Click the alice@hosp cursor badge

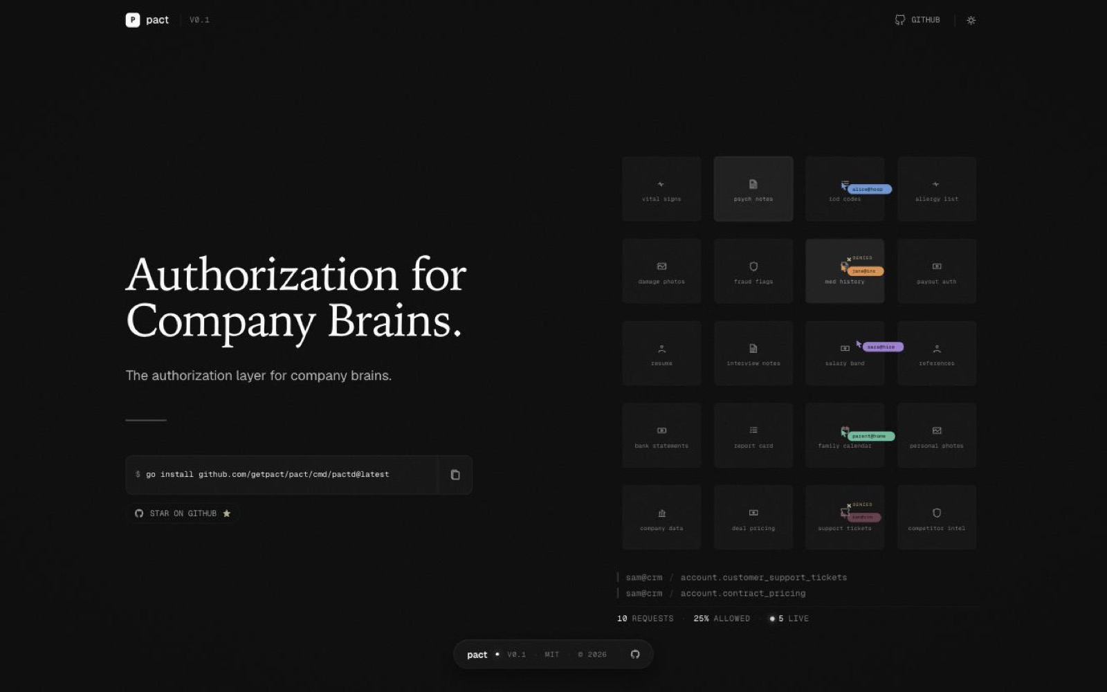pos(869,189)
